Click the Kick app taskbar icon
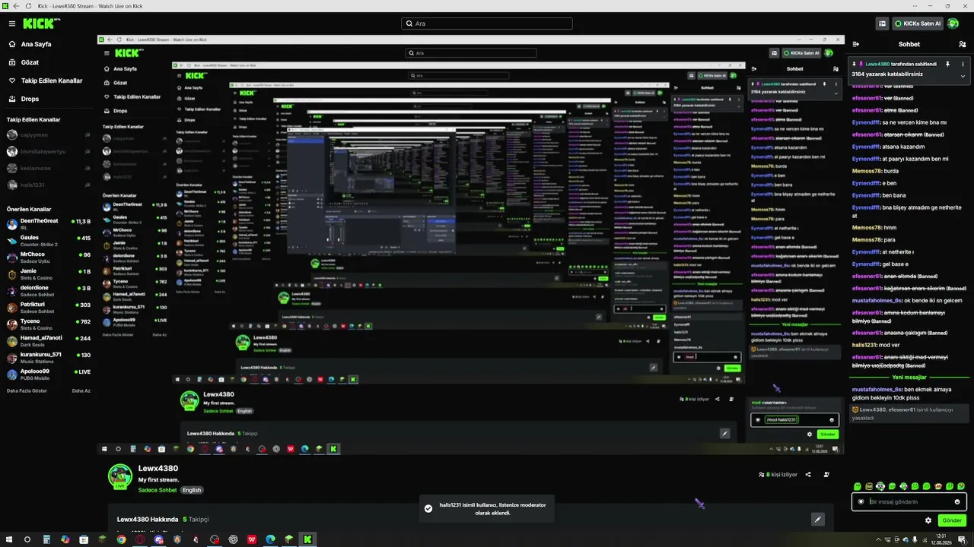974x547 pixels. point(307,539)
